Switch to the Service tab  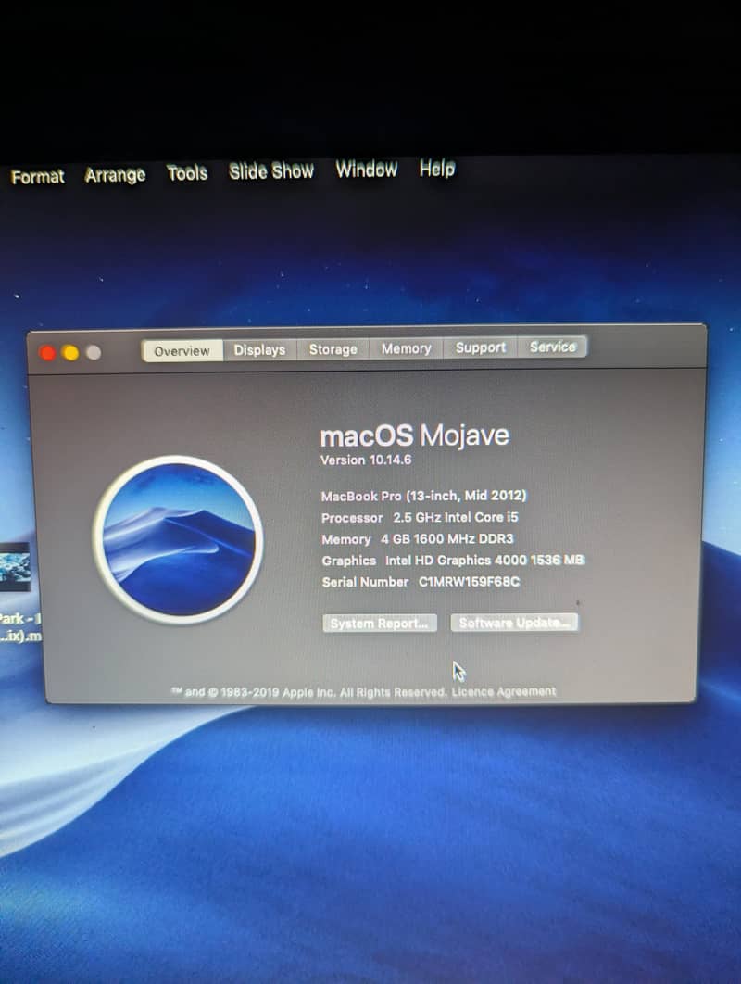pyautogui.click(x=552, y=347)
